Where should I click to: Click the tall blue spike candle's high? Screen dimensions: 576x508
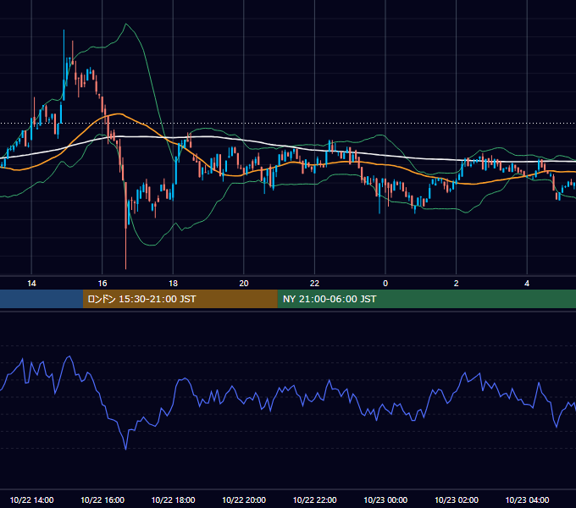click(x=64, y=30)
